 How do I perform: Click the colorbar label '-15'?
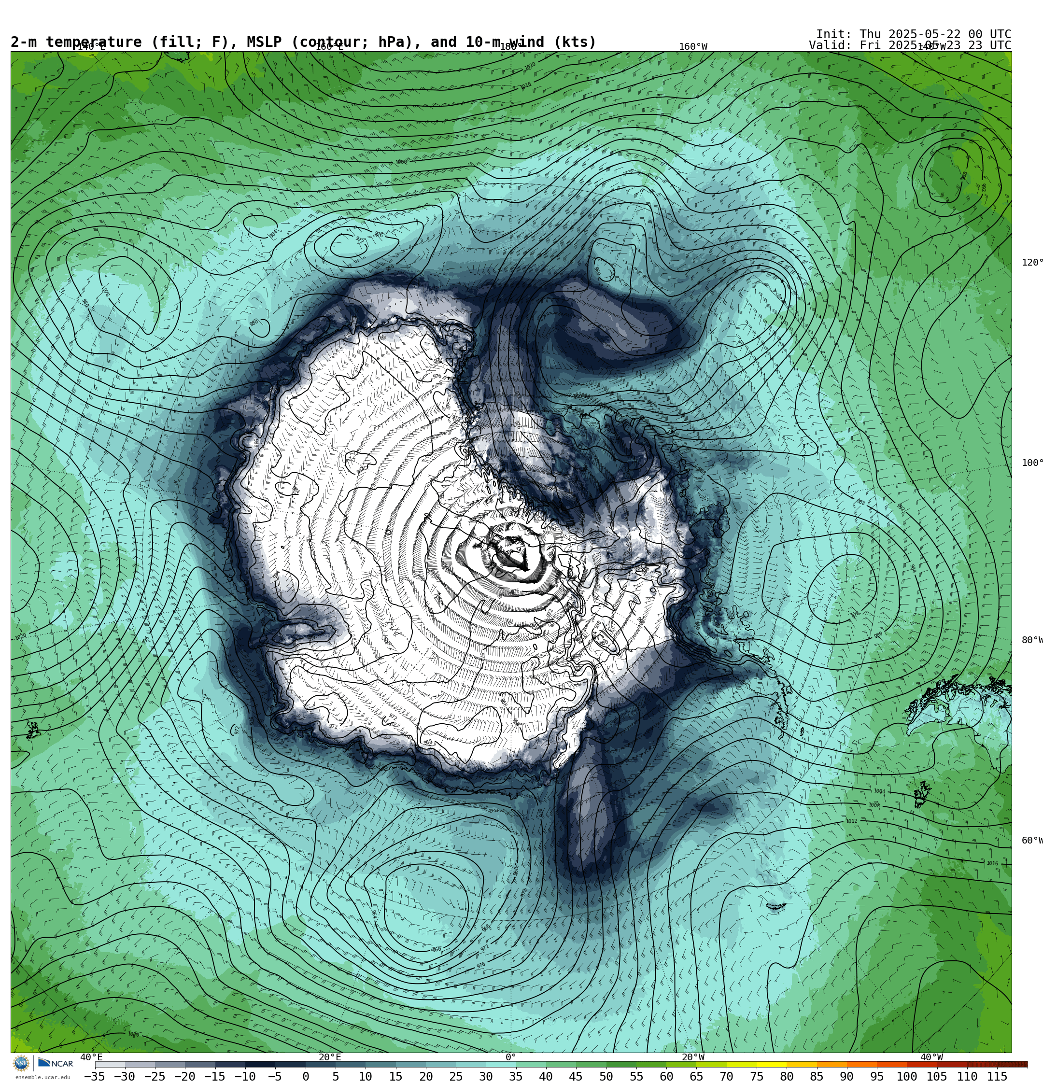(x=215, y=1076)
